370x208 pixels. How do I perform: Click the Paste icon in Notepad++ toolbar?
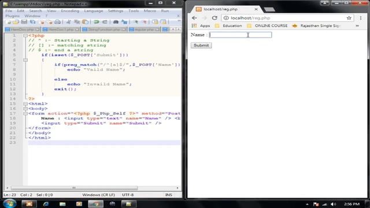click(85, 22)
